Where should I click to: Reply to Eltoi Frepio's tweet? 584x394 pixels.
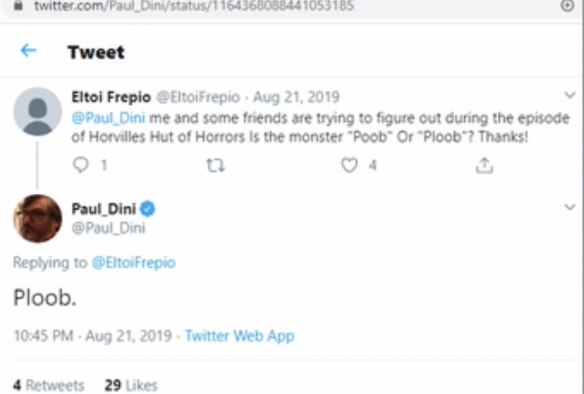81,165
